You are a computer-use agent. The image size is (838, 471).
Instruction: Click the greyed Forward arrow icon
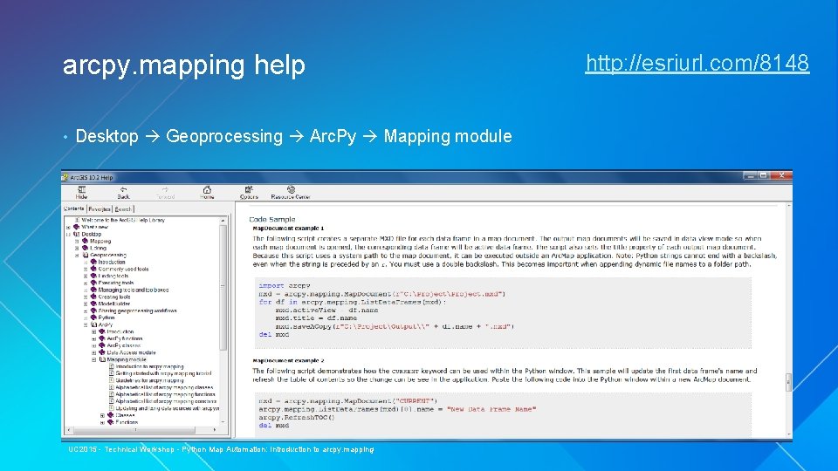165,189
